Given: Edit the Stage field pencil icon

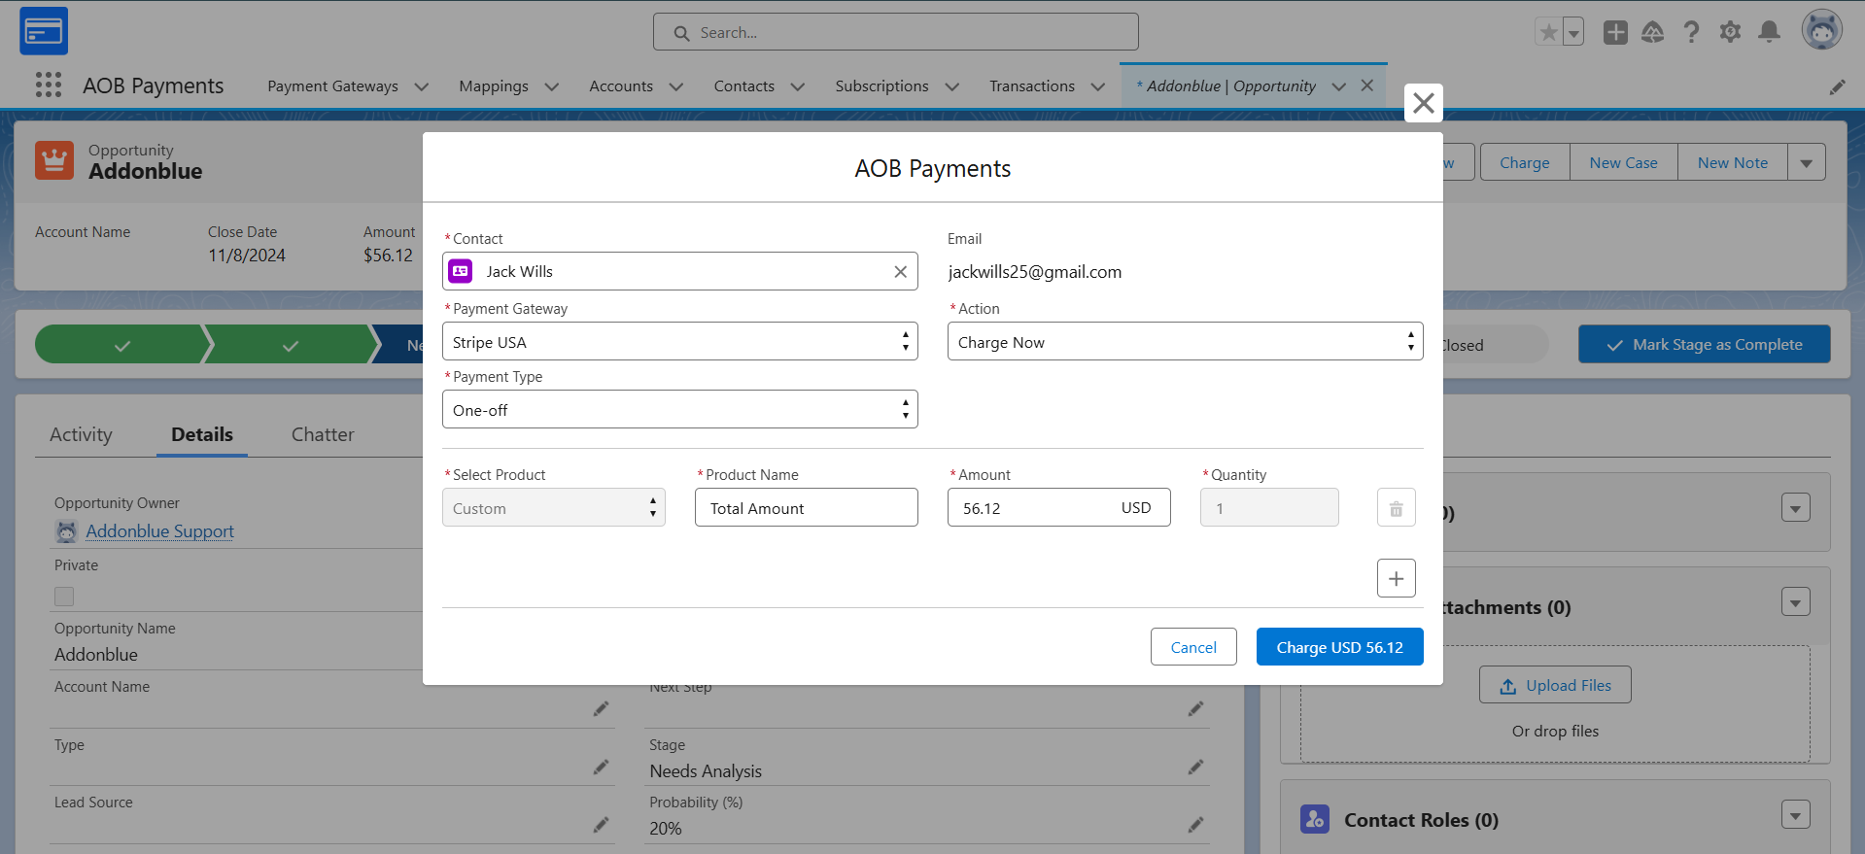Looking at the screenshot, I should pos(1195,768).
